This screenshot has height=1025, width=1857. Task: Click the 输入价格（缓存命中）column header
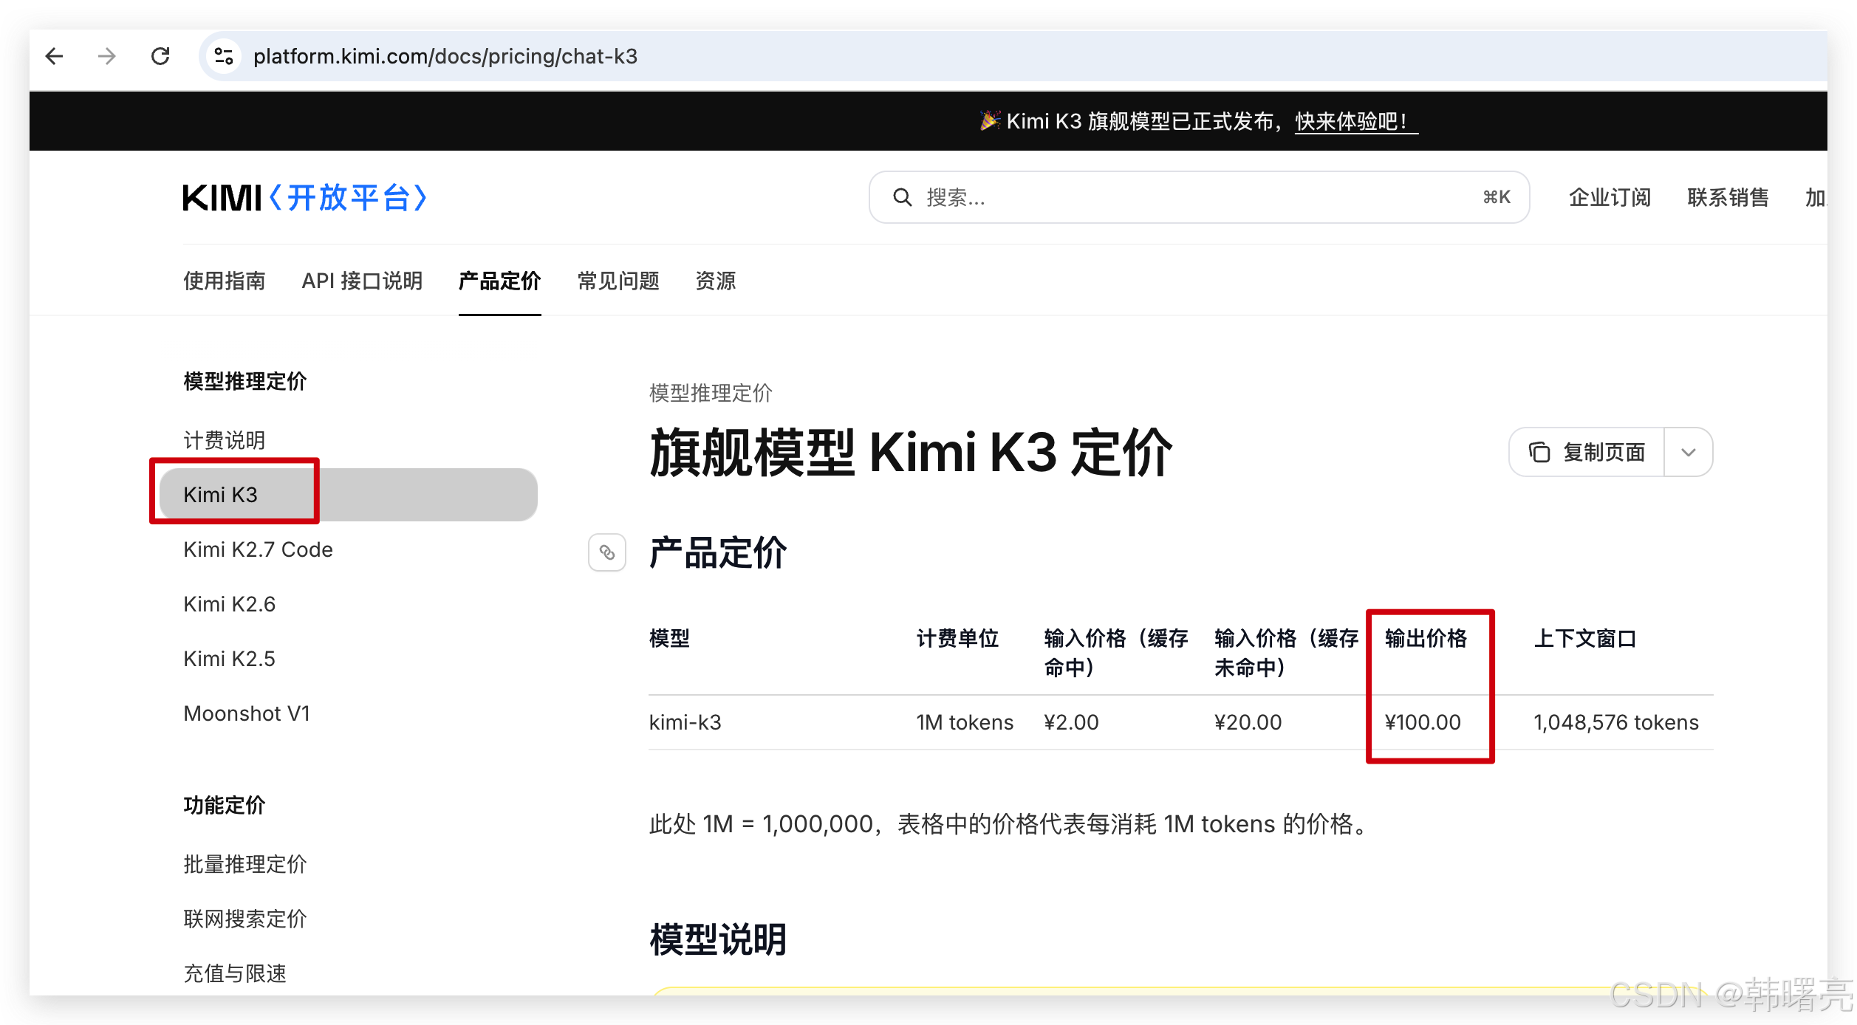tap(1117, 653)
